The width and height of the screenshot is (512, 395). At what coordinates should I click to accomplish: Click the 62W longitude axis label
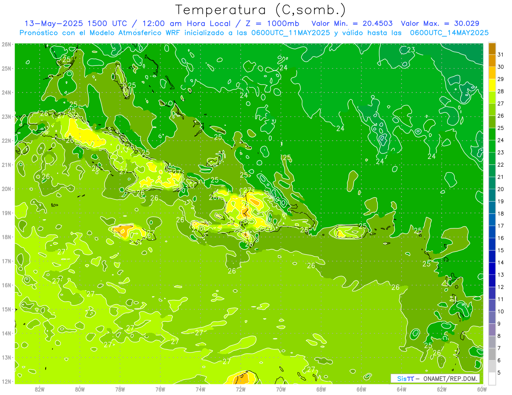pyautogui.click(x=442, y=389)
